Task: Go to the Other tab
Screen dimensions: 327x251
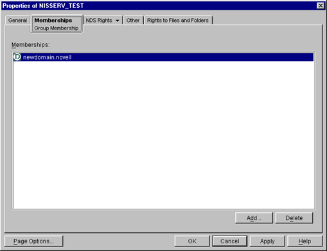Action: click(133, 21)
